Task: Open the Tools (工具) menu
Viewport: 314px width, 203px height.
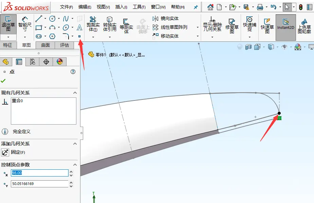Action: tap(139, 7)
